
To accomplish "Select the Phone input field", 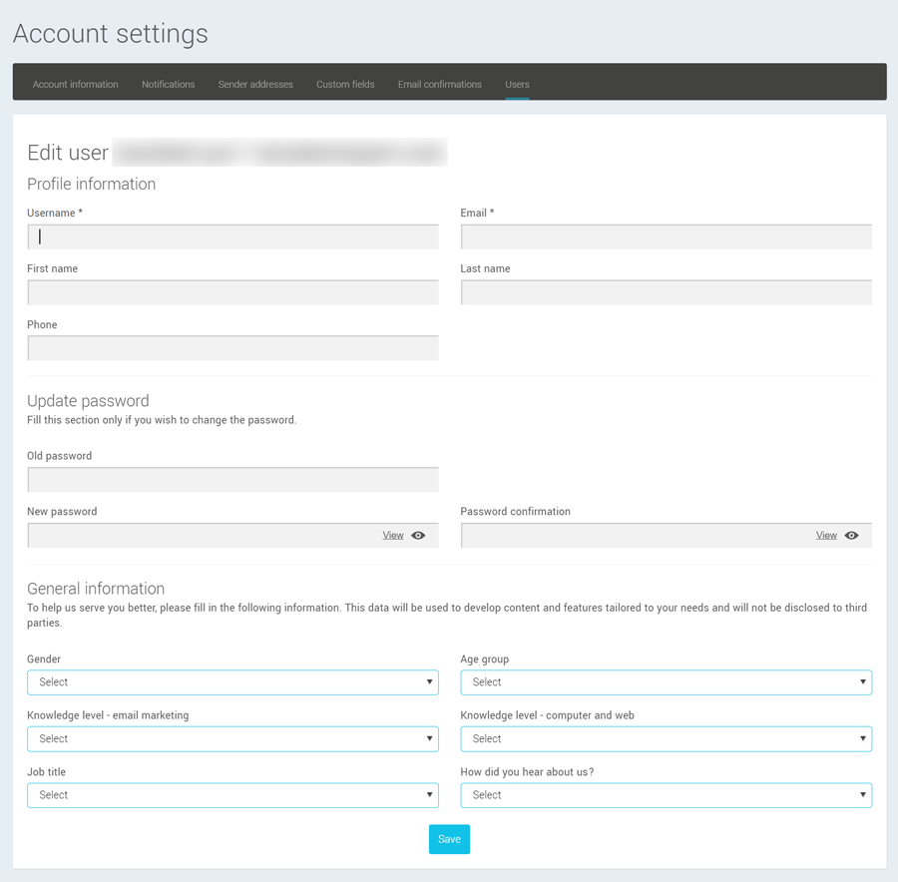I will (x=232, y=348).
